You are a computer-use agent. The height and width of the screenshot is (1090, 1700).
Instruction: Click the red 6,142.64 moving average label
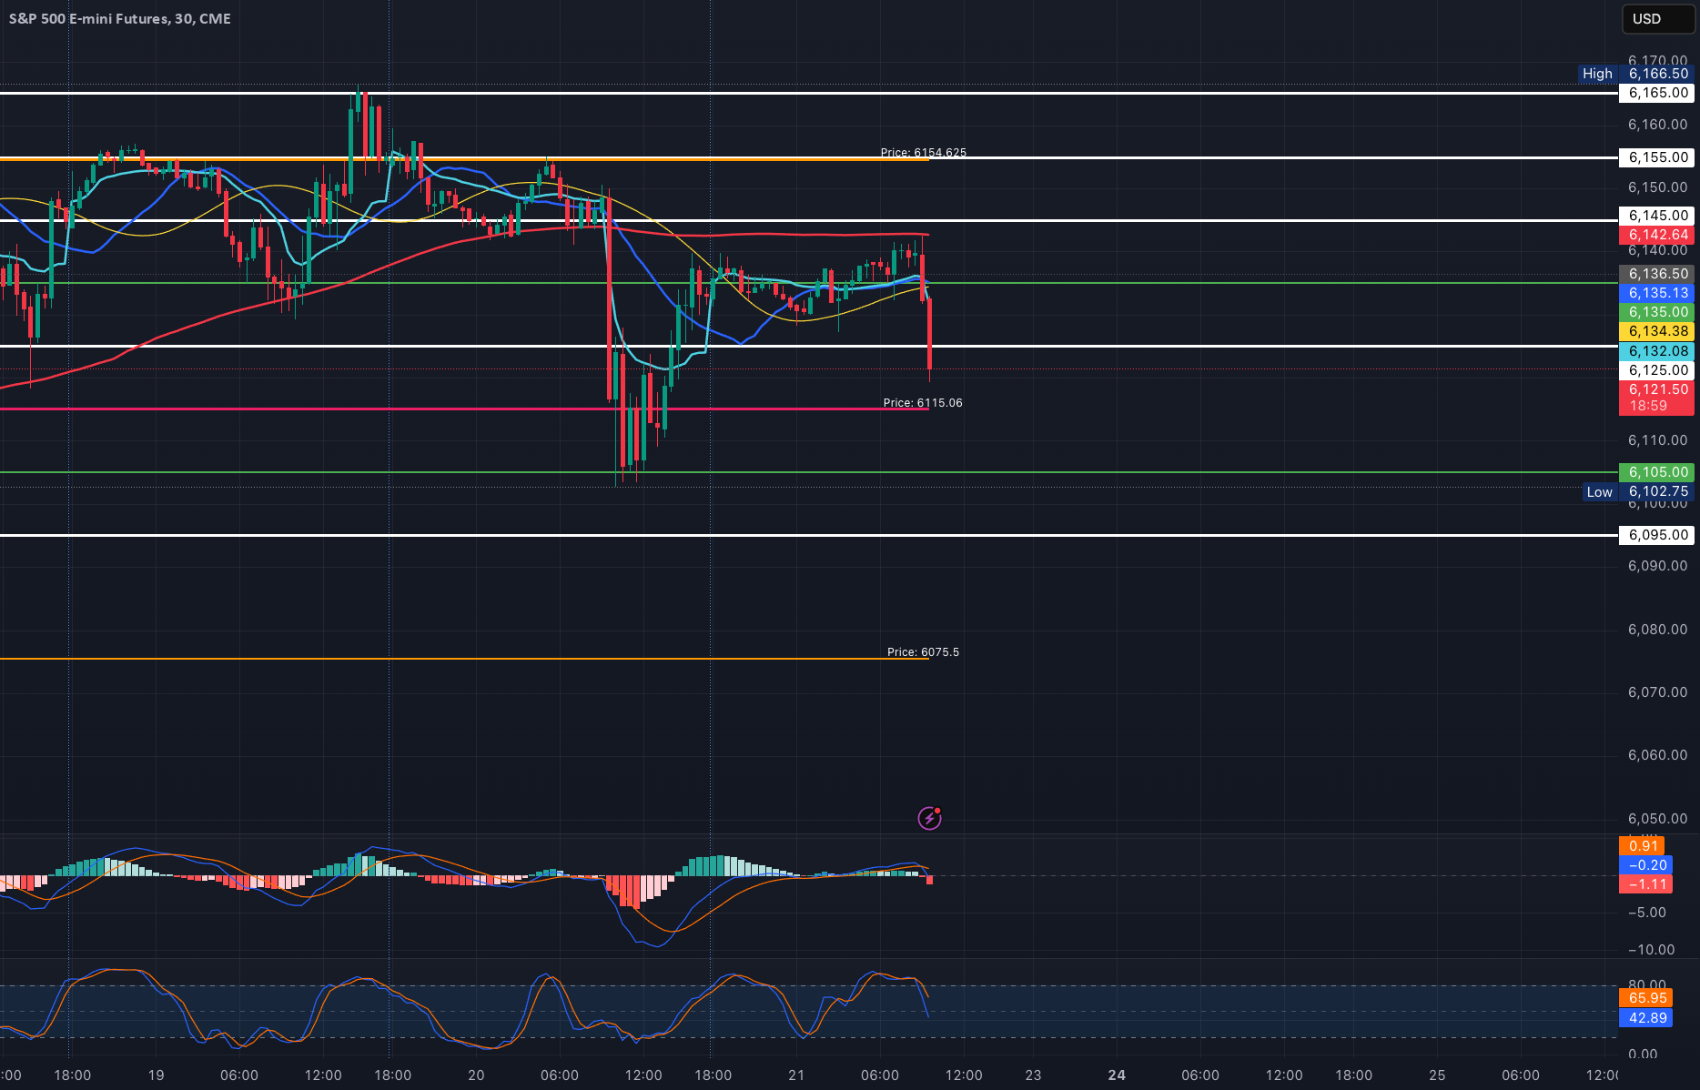click(1658, 235)
